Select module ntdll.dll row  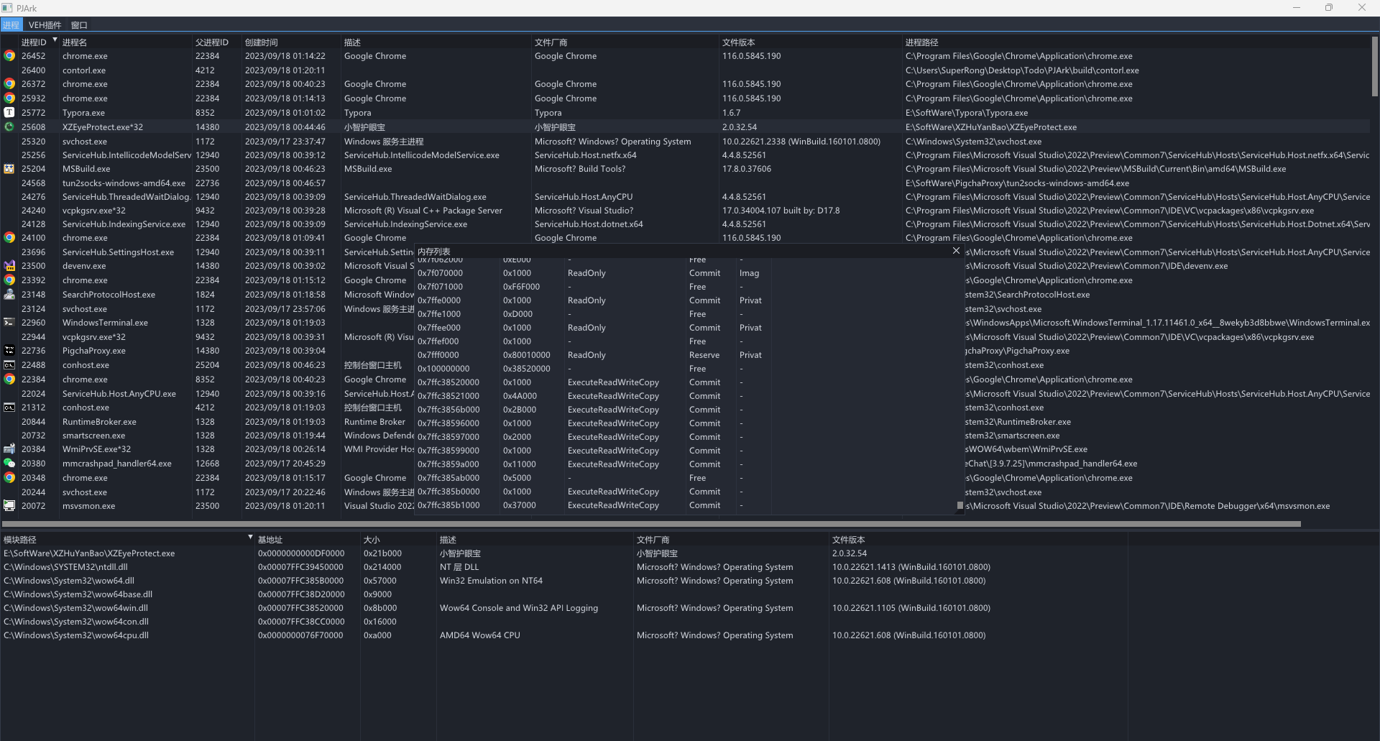564,566
